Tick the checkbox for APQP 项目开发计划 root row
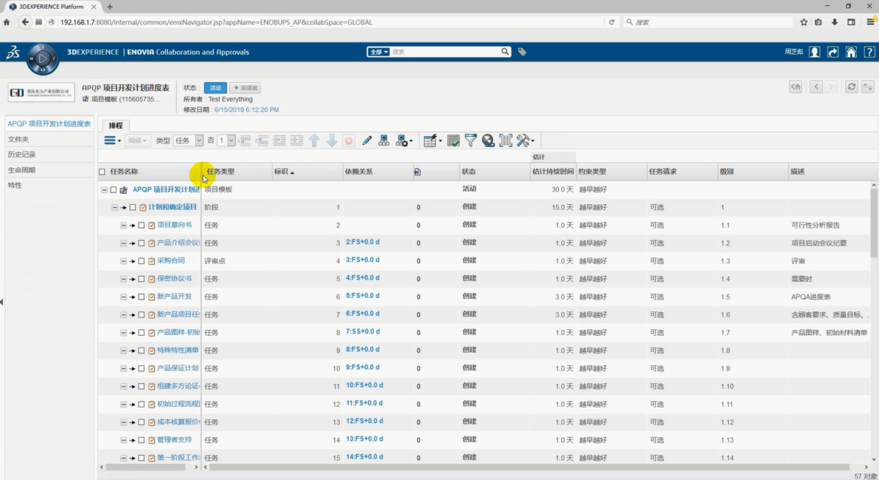 tap(114, 190)
